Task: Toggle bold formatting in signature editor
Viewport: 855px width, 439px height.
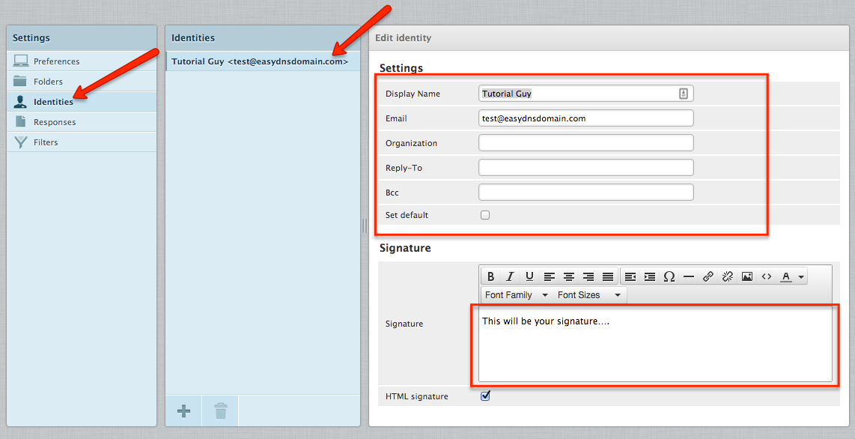Action: [491, 276]
